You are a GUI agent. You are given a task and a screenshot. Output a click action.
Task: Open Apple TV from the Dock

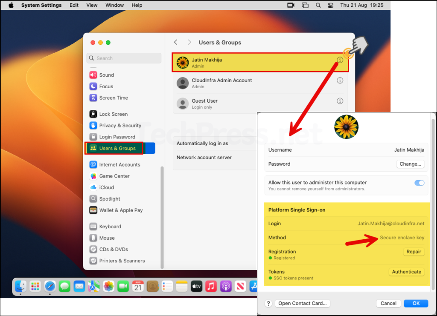[x=196, y=286]
